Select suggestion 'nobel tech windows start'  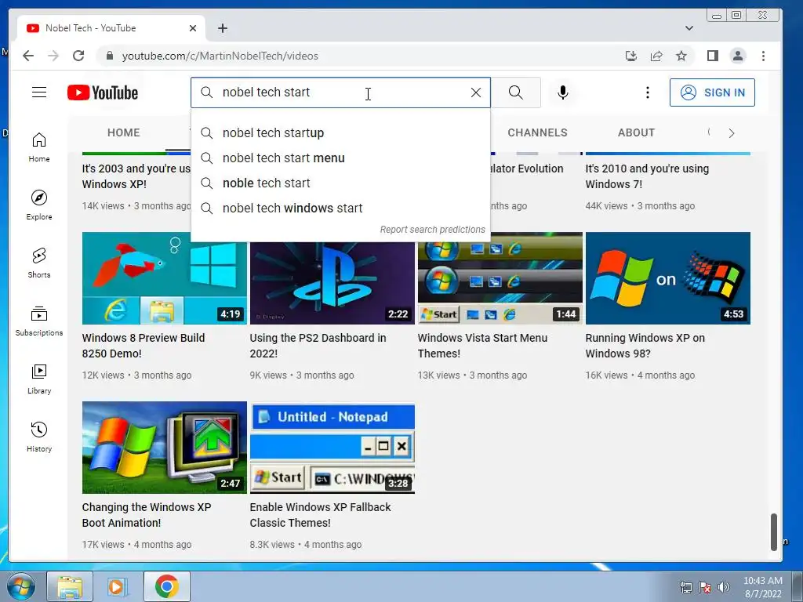(x=340, y=209)
